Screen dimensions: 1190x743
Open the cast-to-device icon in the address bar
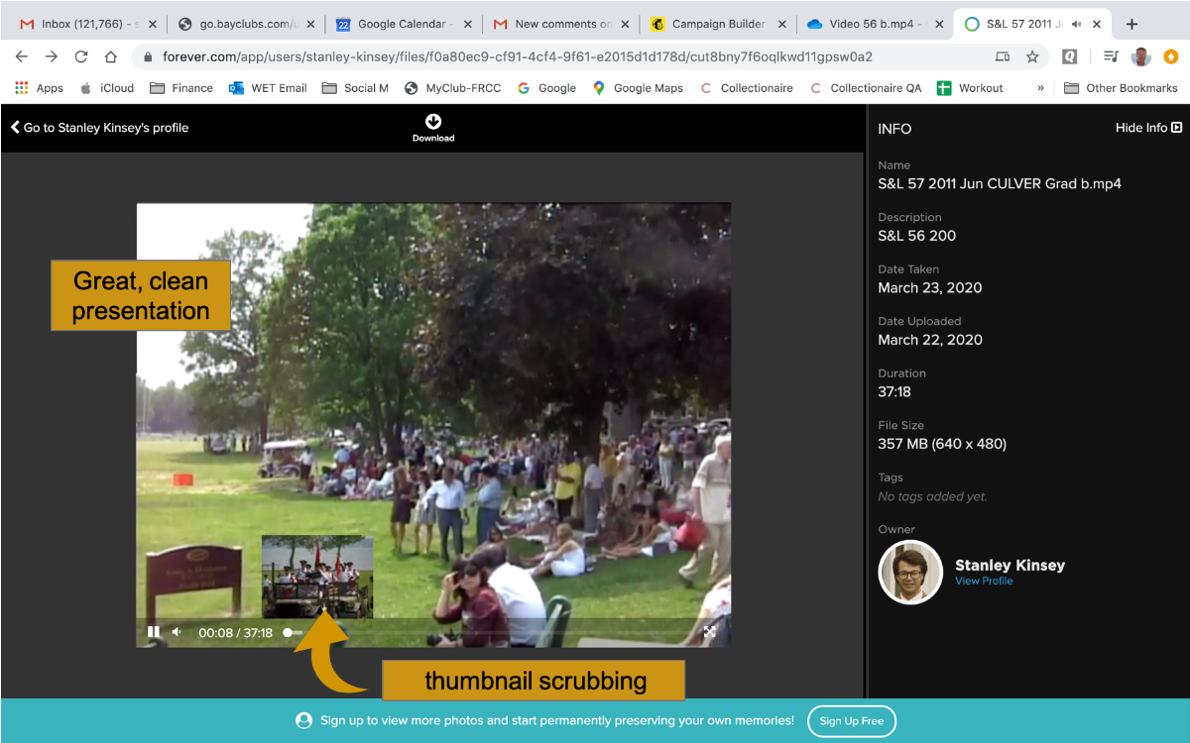[x=1003, y=57]
